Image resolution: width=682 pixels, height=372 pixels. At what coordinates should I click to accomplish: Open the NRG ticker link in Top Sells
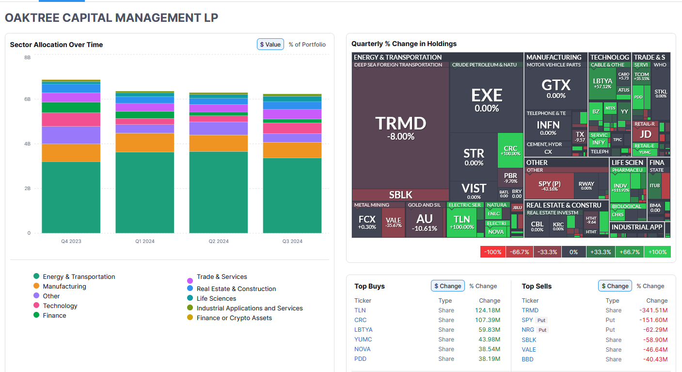pos(528,330)
